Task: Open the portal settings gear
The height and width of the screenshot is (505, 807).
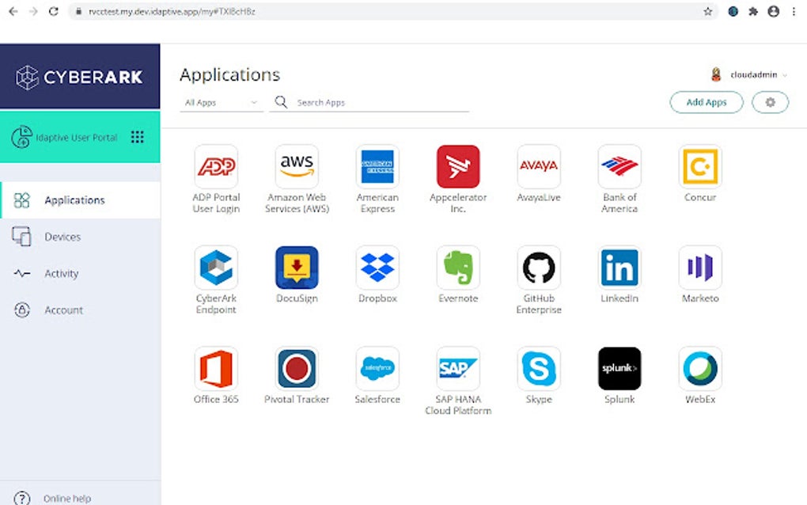Action: 769,102
